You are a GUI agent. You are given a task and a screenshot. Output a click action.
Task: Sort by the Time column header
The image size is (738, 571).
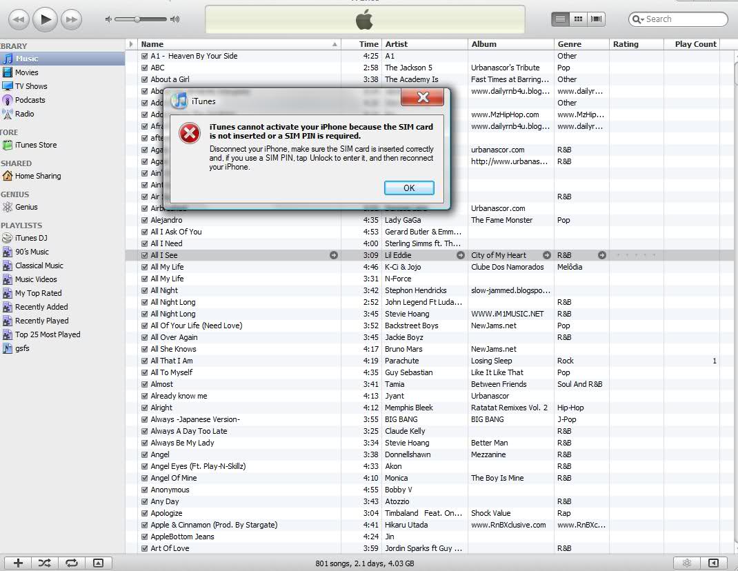pos(361,44)
